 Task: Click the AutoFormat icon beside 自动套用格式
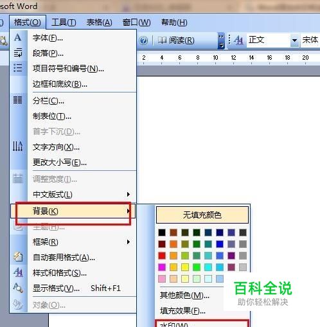click(x=18, y=256)
